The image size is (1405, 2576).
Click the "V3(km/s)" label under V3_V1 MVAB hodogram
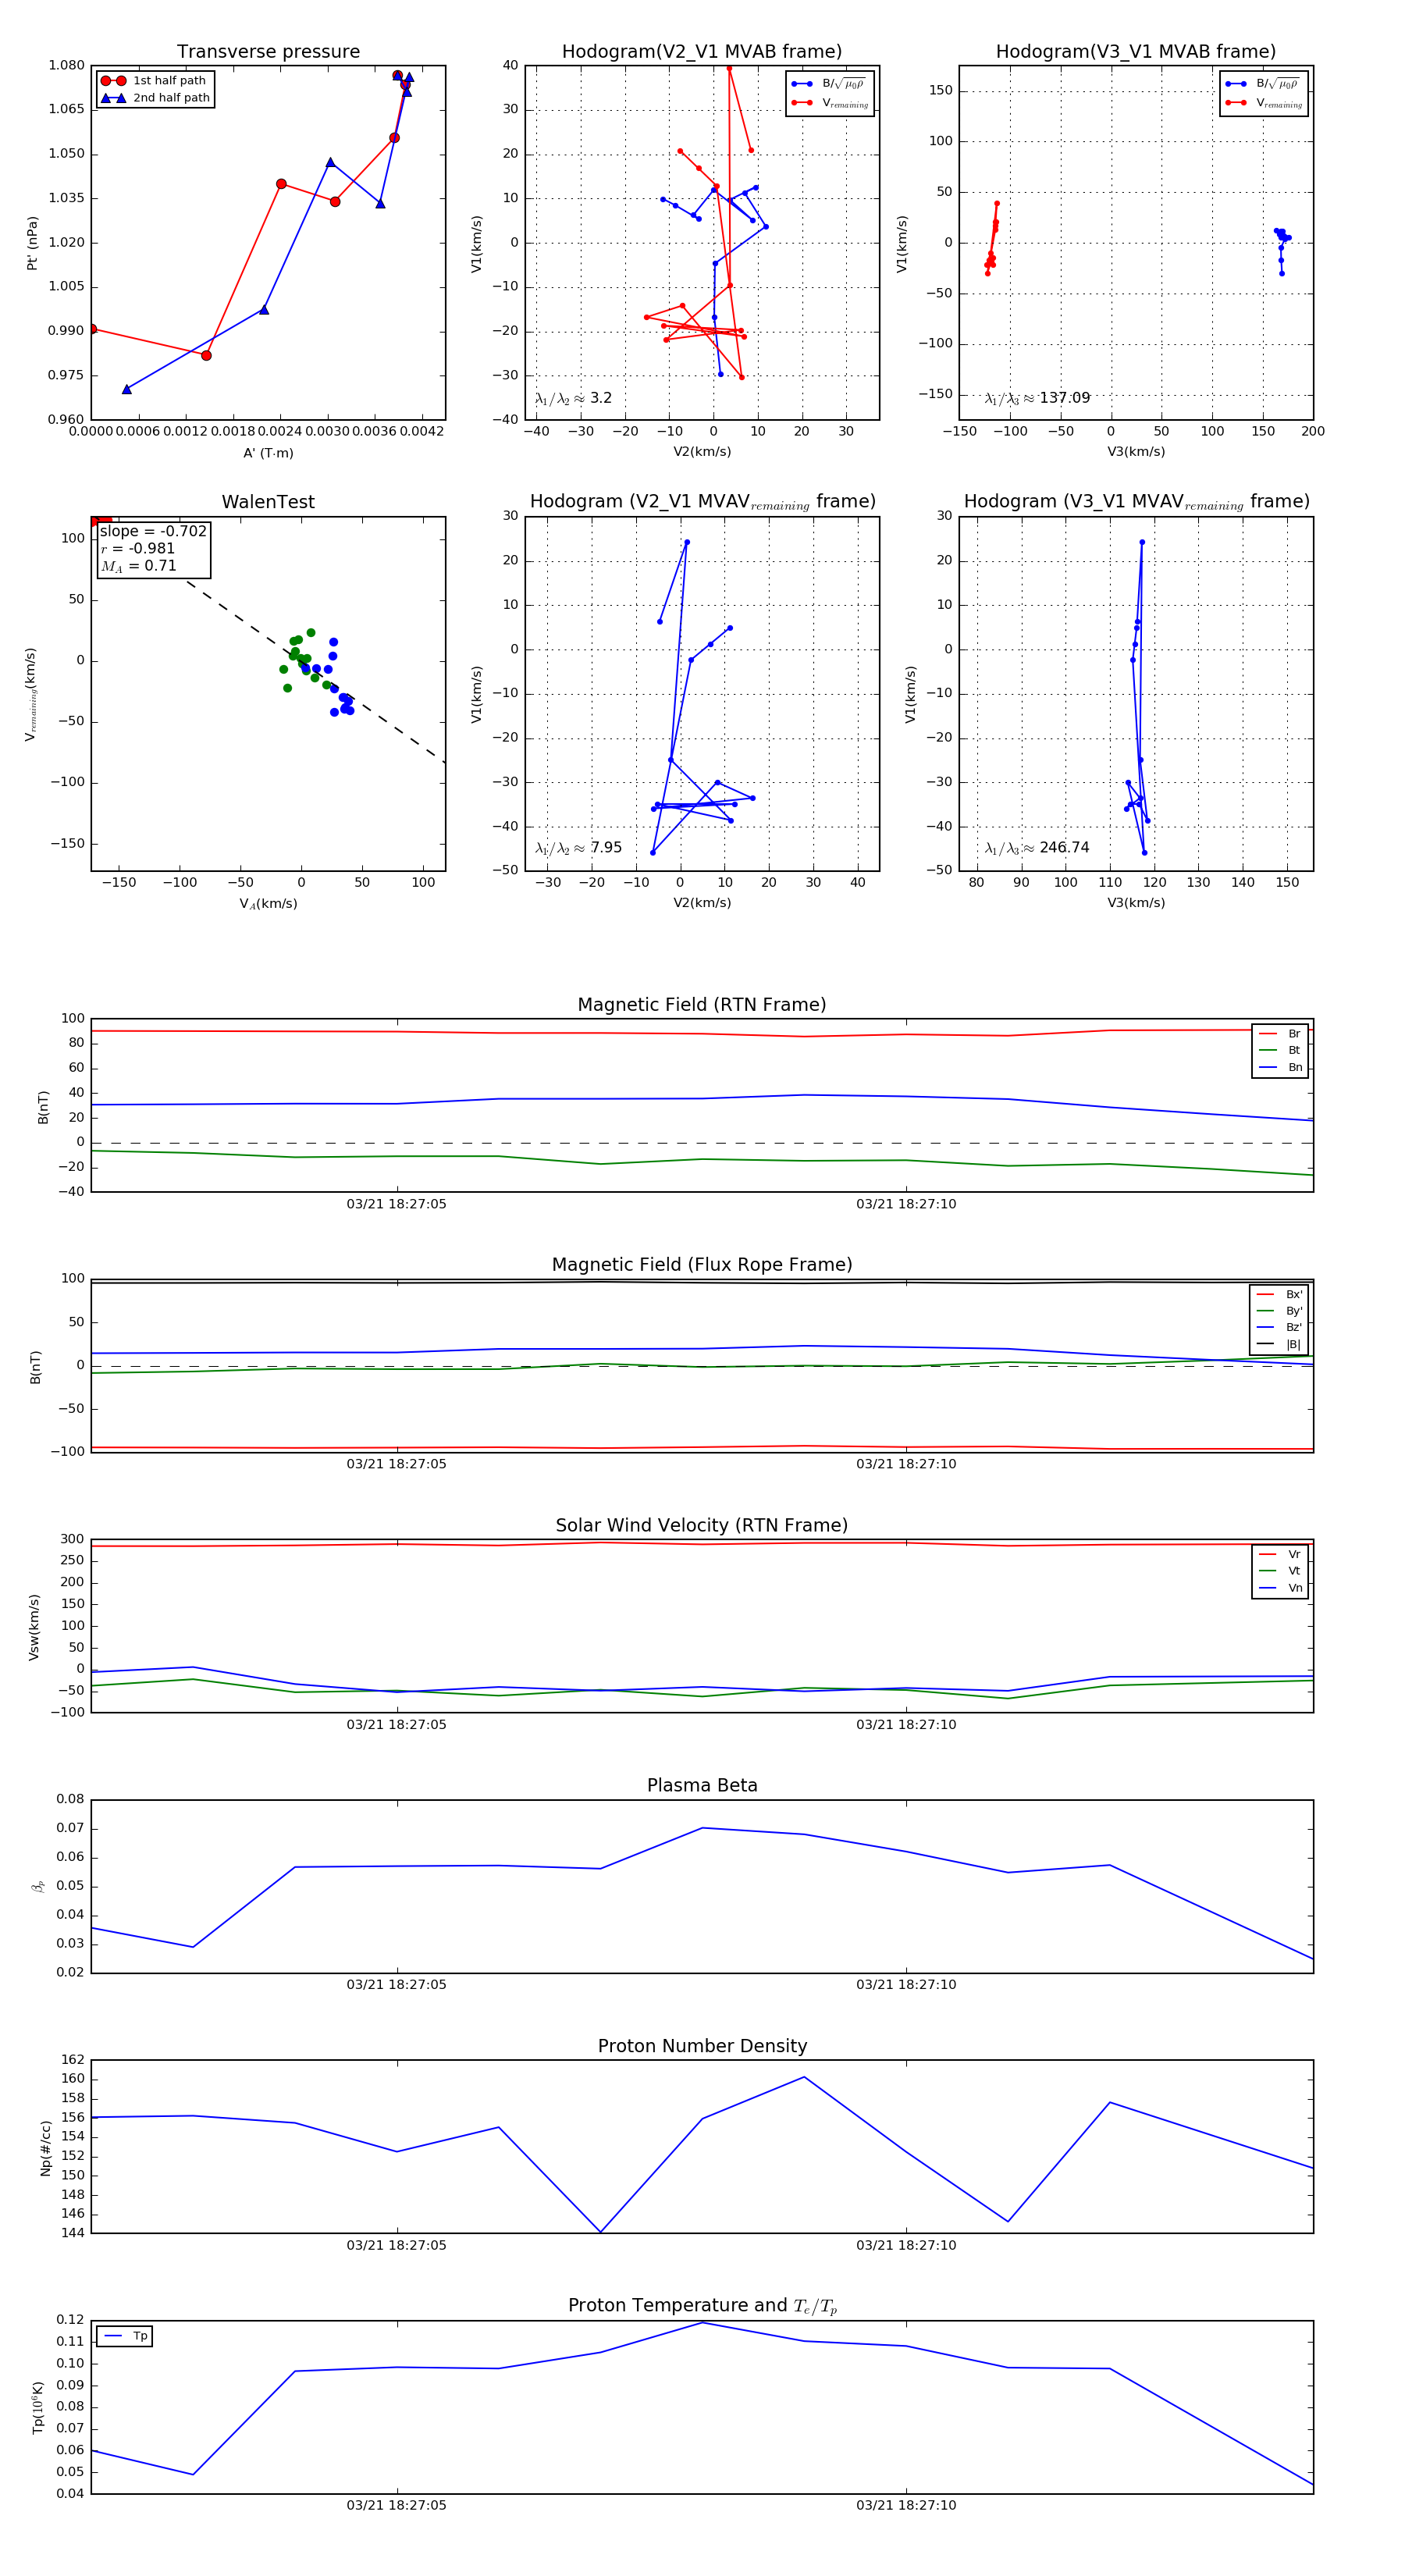point(1136,452)
